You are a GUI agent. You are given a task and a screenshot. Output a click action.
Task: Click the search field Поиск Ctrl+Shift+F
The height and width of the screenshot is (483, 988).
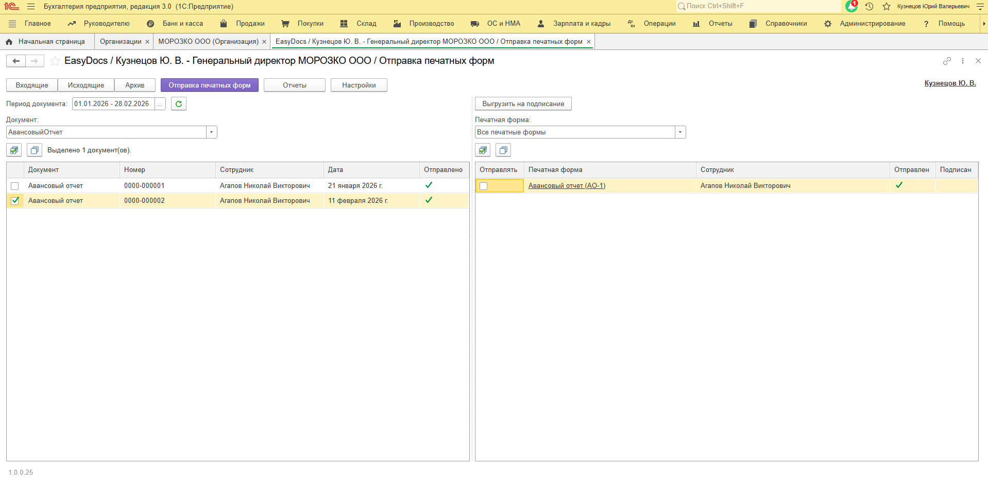(757, 6)
